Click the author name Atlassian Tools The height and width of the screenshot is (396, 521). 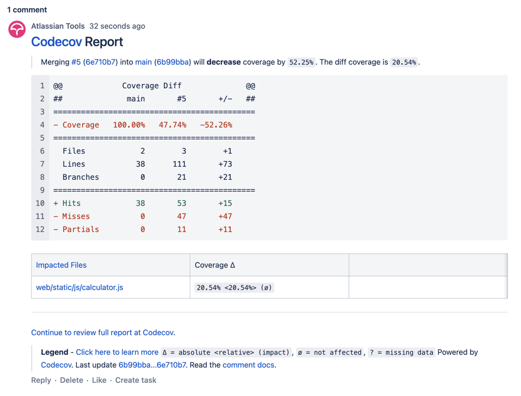pos(58,26)
